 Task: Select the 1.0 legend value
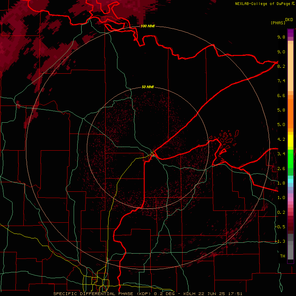281,198
